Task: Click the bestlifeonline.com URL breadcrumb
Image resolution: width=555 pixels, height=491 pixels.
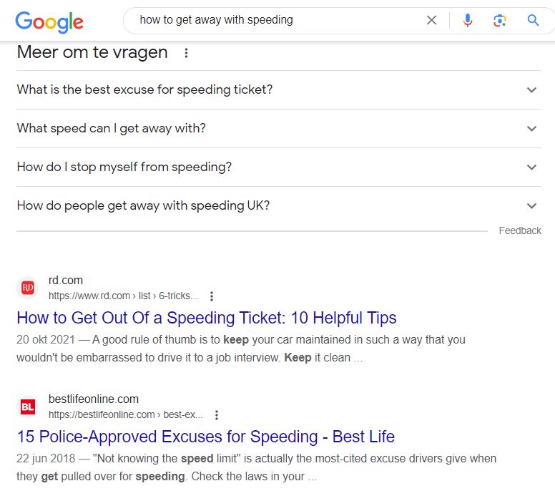Action: (126, 414)
